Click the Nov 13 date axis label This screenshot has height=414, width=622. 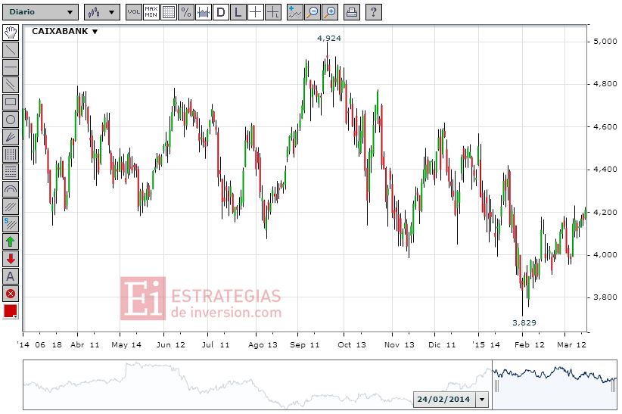pyautogui.click(x=399, y=344)
